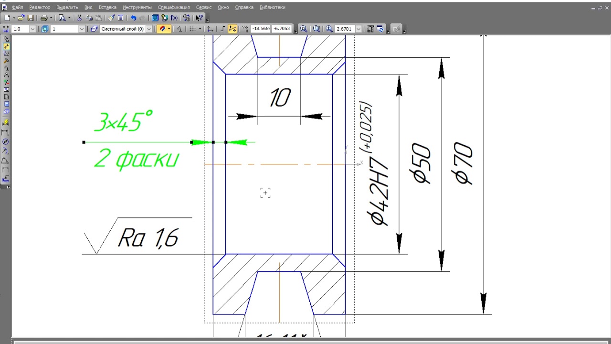Click the zoom by selected objects icon
The height and width of the screenshot is (344, 611).
pyautogui.click(x=316, y=29)
